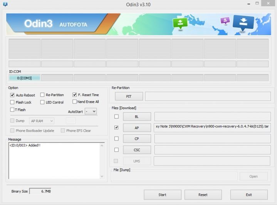This screenshot has height=205, width=277.
Task: Click the large blue download bubble icon
Action: [243, 22]
